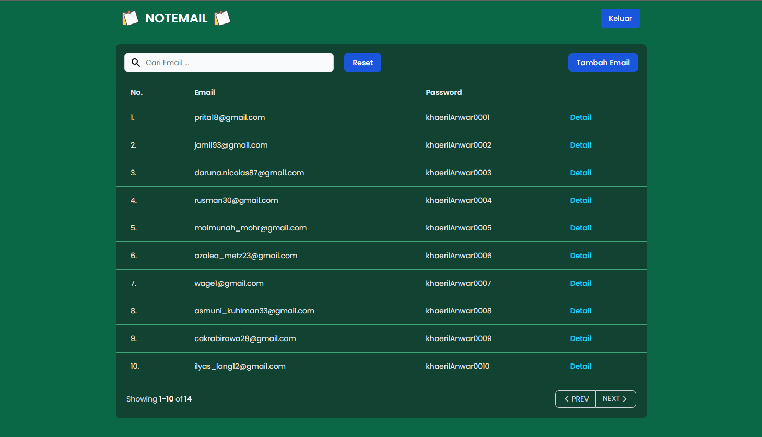762x437 pixels.
Task: Click the magnifier search icon
Action: pos(136,63)
